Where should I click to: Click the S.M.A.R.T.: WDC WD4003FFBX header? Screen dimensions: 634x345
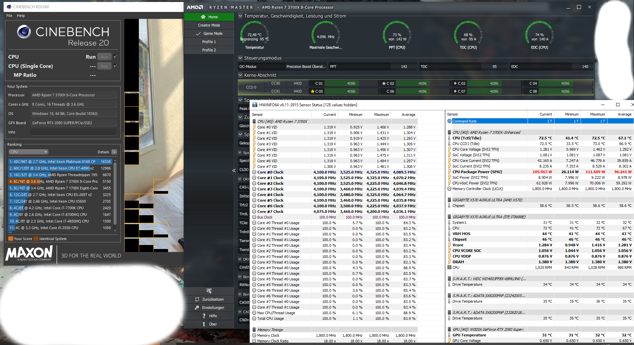click(489, 279)
